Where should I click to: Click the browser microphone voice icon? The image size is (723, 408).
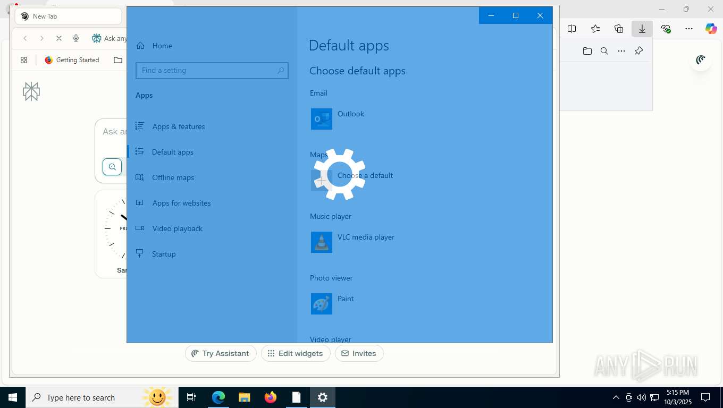tap(76, 38)
